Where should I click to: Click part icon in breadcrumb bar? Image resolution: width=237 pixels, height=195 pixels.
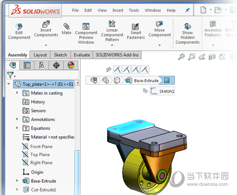(x=105, y=80)
